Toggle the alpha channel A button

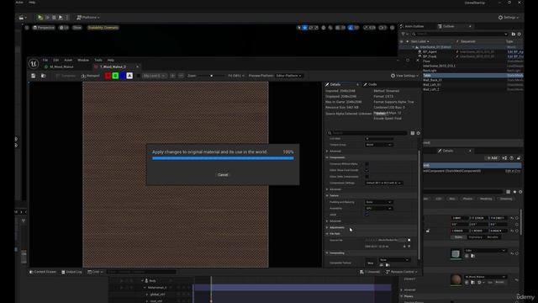click(x=129, y=76)
